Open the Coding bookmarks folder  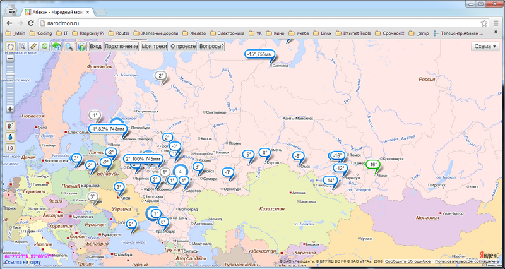[41, 33]
